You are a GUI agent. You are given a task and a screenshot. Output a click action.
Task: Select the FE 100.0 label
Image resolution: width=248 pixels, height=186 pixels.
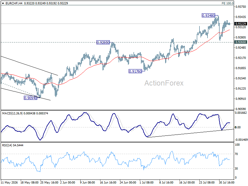[228, 3]
